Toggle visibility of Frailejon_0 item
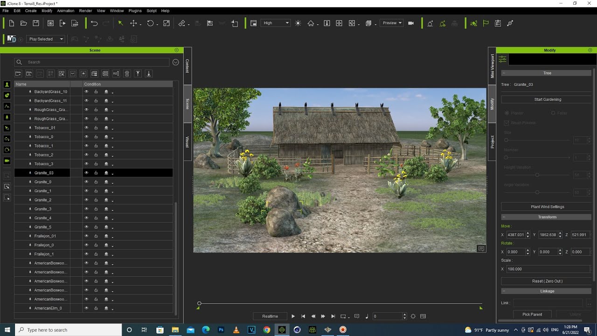This screenshot has height=336, width=597. click(86, 245)
